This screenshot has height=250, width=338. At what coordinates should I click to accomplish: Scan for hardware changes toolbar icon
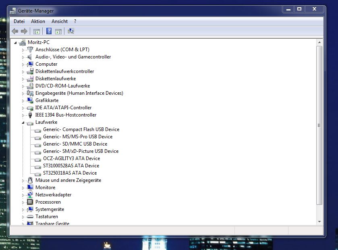tap(71, 31)
